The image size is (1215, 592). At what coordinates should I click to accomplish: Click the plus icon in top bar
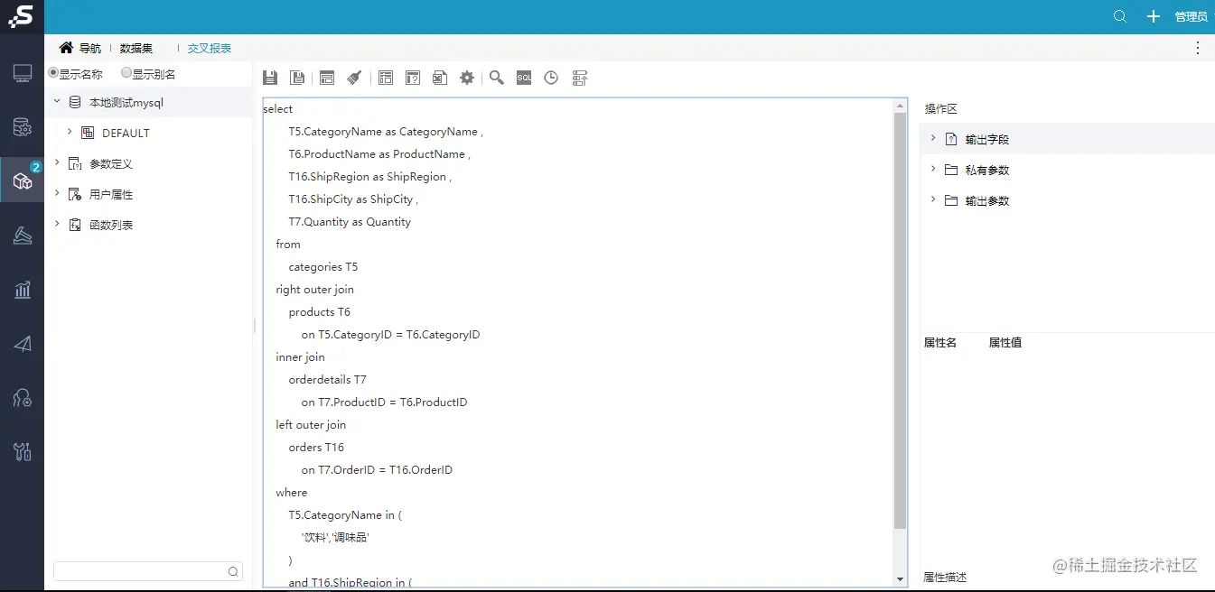pyautogui.click(x=1154, y=16)
